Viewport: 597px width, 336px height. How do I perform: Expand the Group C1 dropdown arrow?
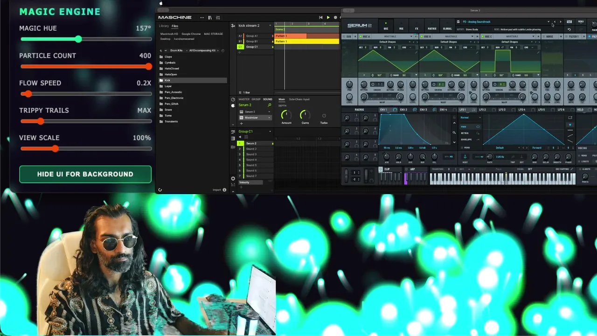[x=270, y=132]
